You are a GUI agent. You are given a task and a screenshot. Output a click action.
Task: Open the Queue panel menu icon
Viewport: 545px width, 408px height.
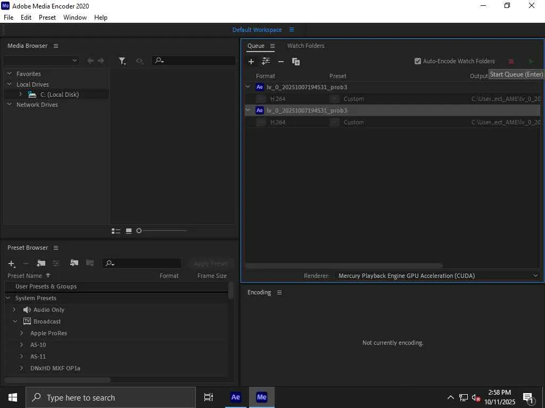[272, 46]
